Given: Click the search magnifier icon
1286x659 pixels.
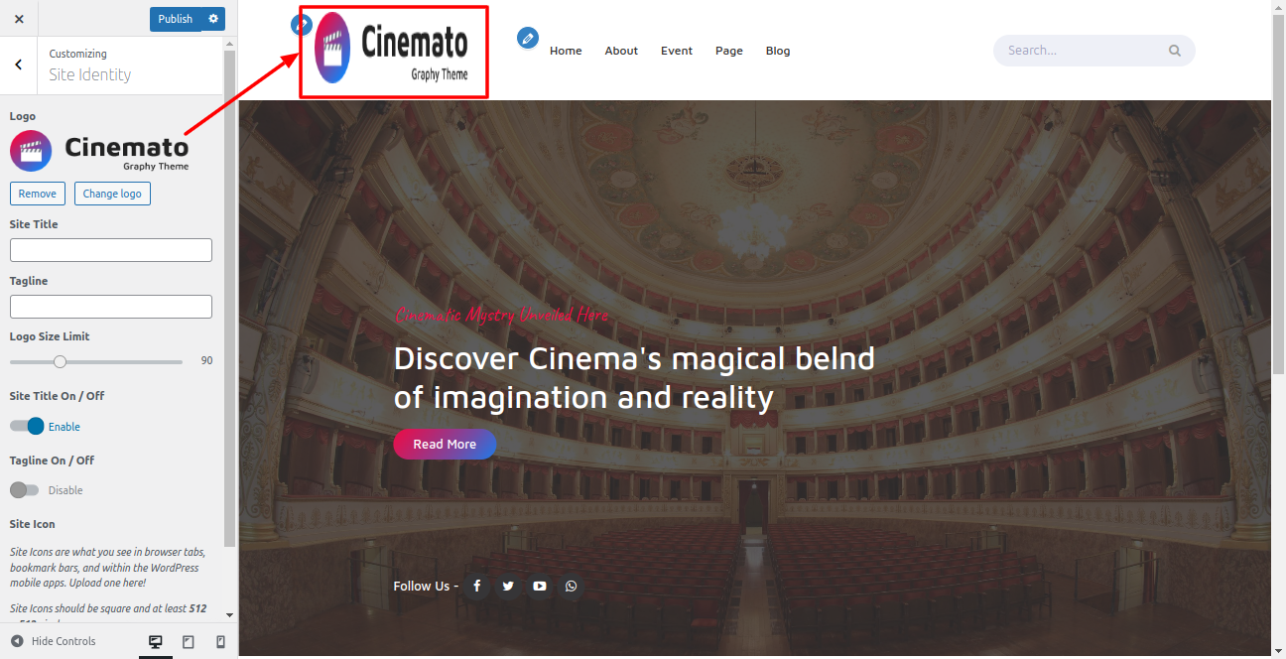Looking at the screenshot, I should tap(1175, 51).
